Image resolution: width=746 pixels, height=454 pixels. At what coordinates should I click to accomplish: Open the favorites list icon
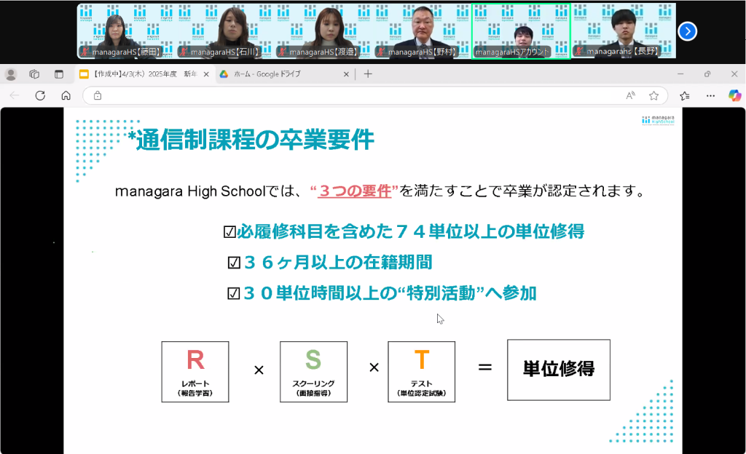685,95
